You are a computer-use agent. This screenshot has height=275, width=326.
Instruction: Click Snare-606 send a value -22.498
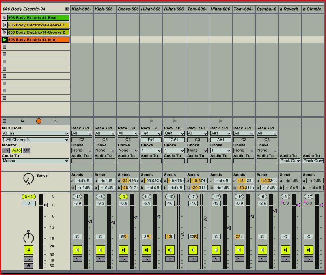(x=130, y=181)
